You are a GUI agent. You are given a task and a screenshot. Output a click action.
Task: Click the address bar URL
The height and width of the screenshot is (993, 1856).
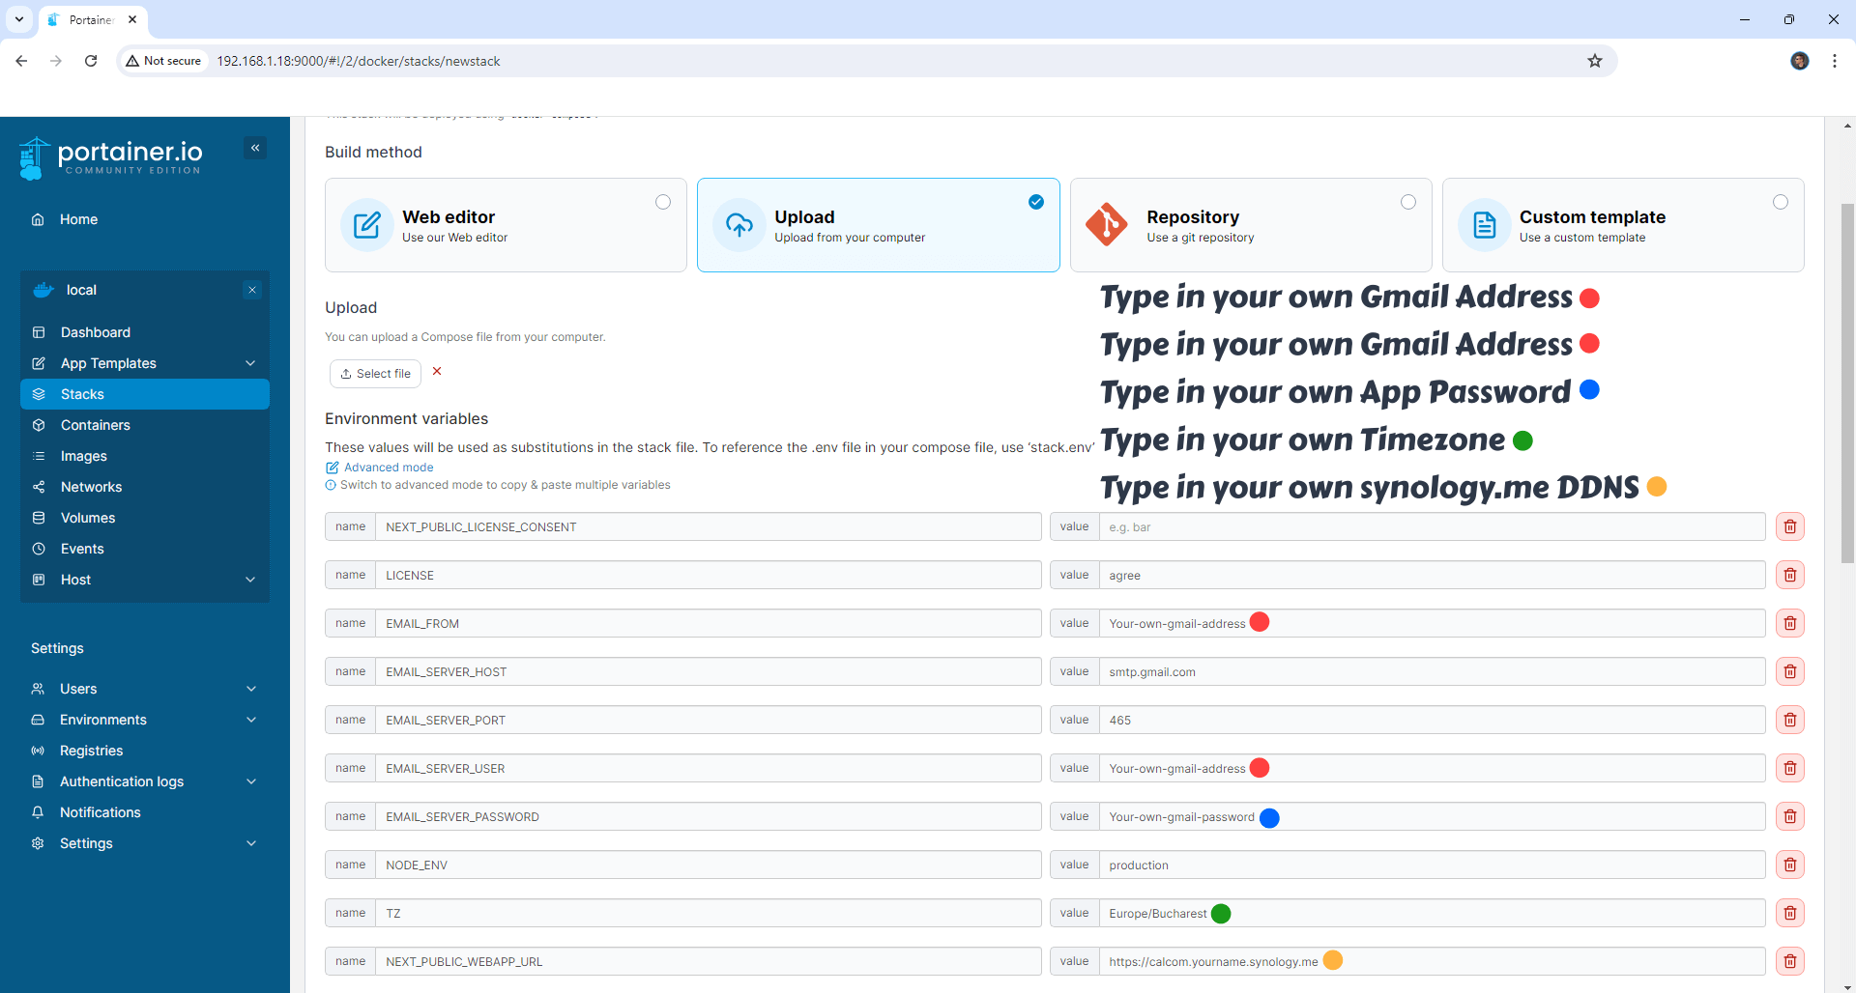[x=359, y=61]
